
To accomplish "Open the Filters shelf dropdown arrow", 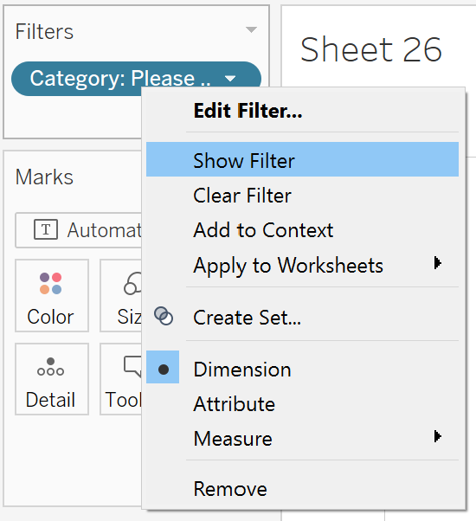I will (251, 29).
